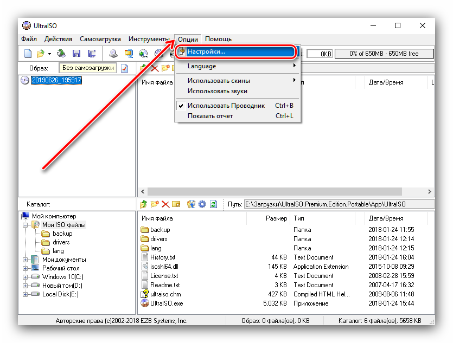
Task: Toggle the Использовать Проводник checked option
Action: click(x=226, y=106)
